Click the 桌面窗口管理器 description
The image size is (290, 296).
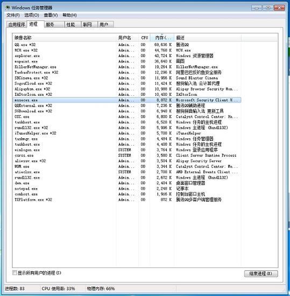pos(190,183)
